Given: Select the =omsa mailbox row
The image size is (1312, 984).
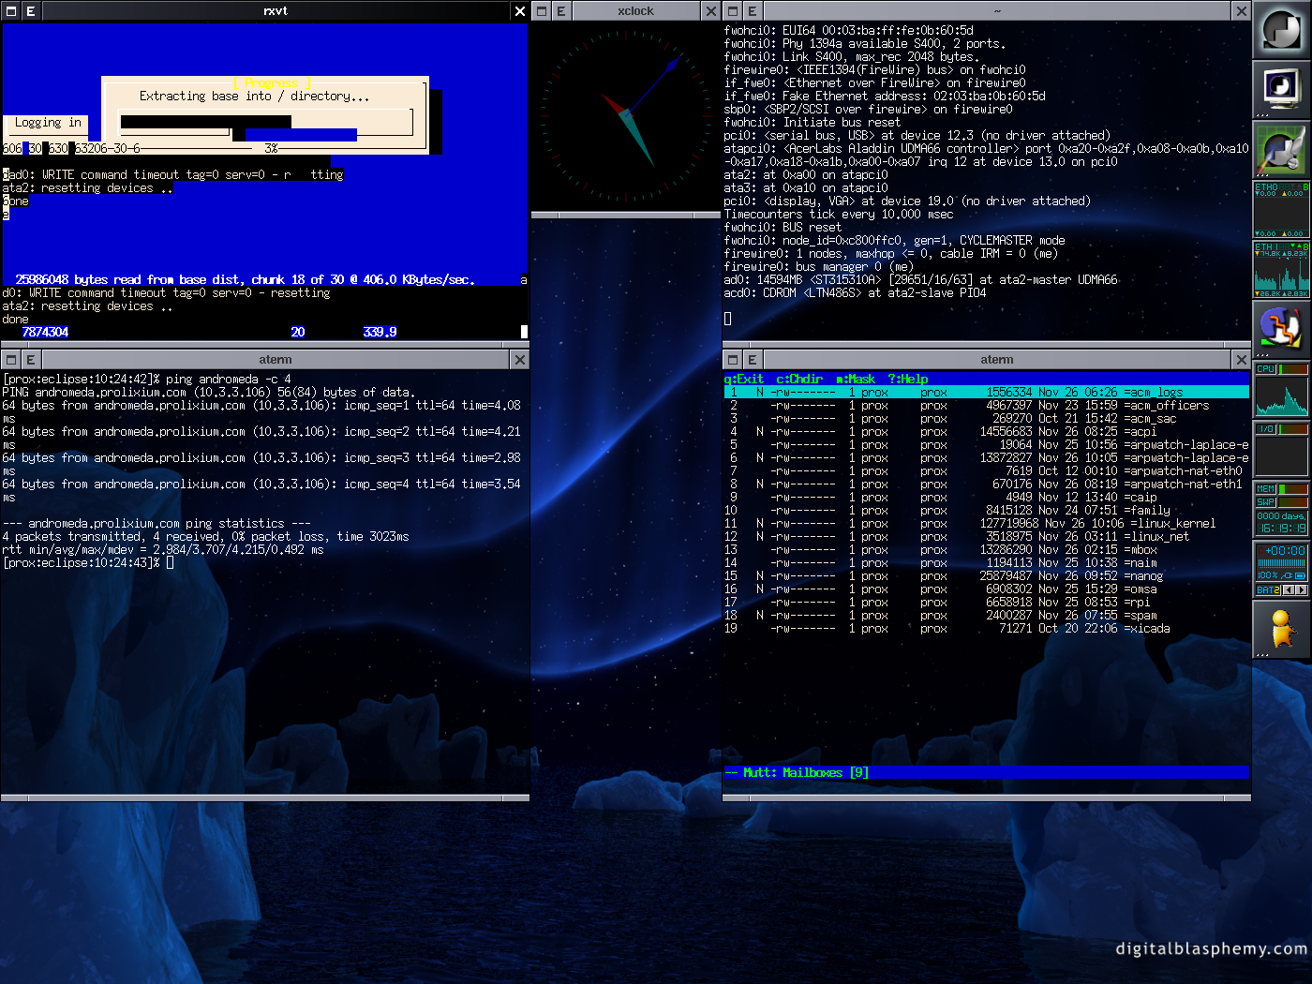Looking at the screenshot, I should click(x=986, y=589).
